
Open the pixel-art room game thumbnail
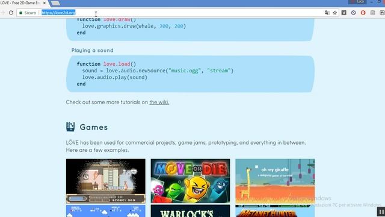pos(106,181)
